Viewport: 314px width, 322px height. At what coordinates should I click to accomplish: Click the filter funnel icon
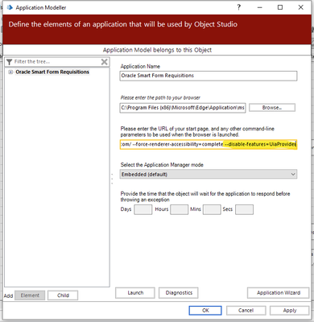10,62
